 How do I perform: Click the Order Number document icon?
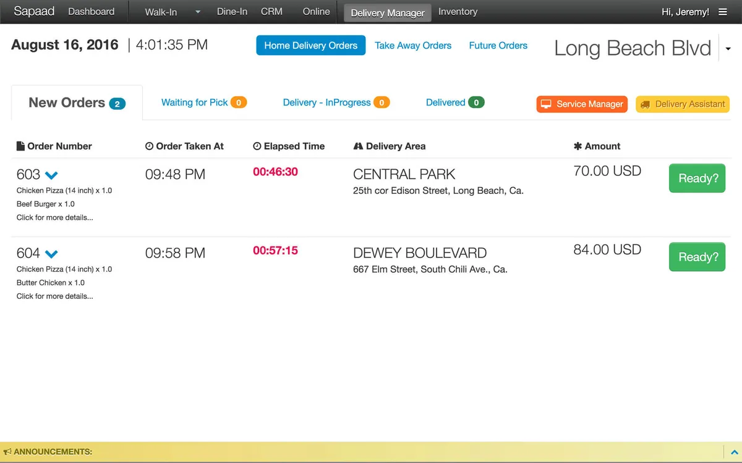[x=20, y=146]
